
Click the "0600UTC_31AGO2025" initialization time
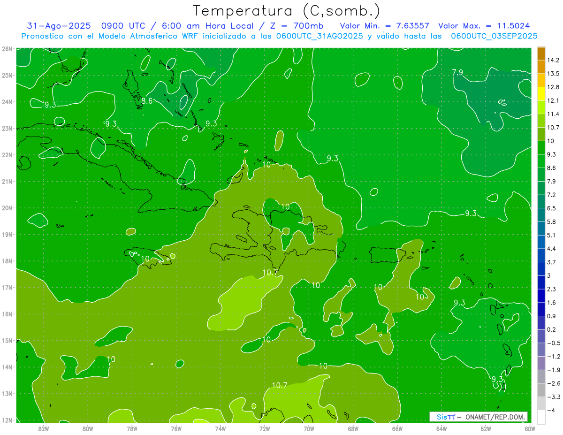click(320, 36)
